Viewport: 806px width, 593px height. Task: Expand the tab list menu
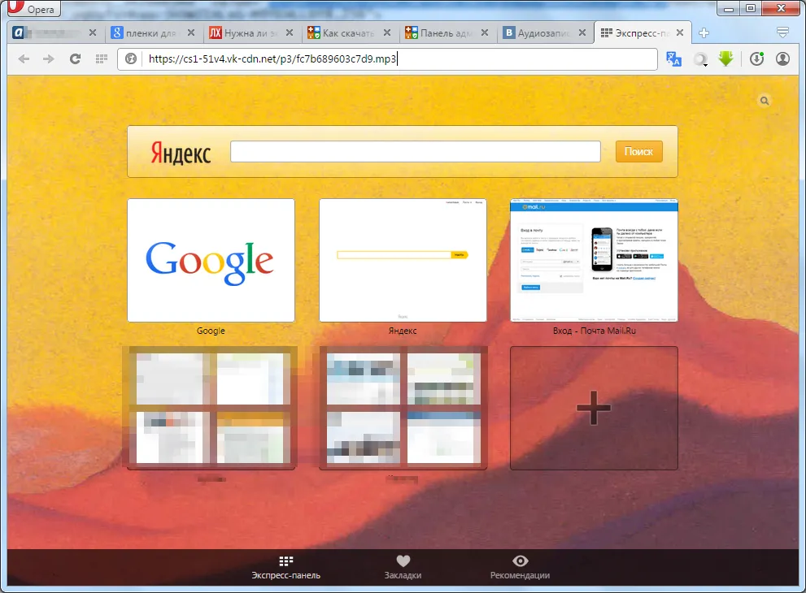[782, 32]
